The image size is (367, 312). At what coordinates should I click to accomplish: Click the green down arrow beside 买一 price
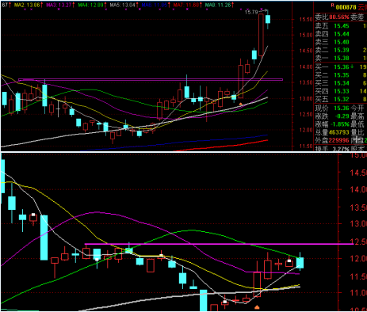[x=352, y=67]
